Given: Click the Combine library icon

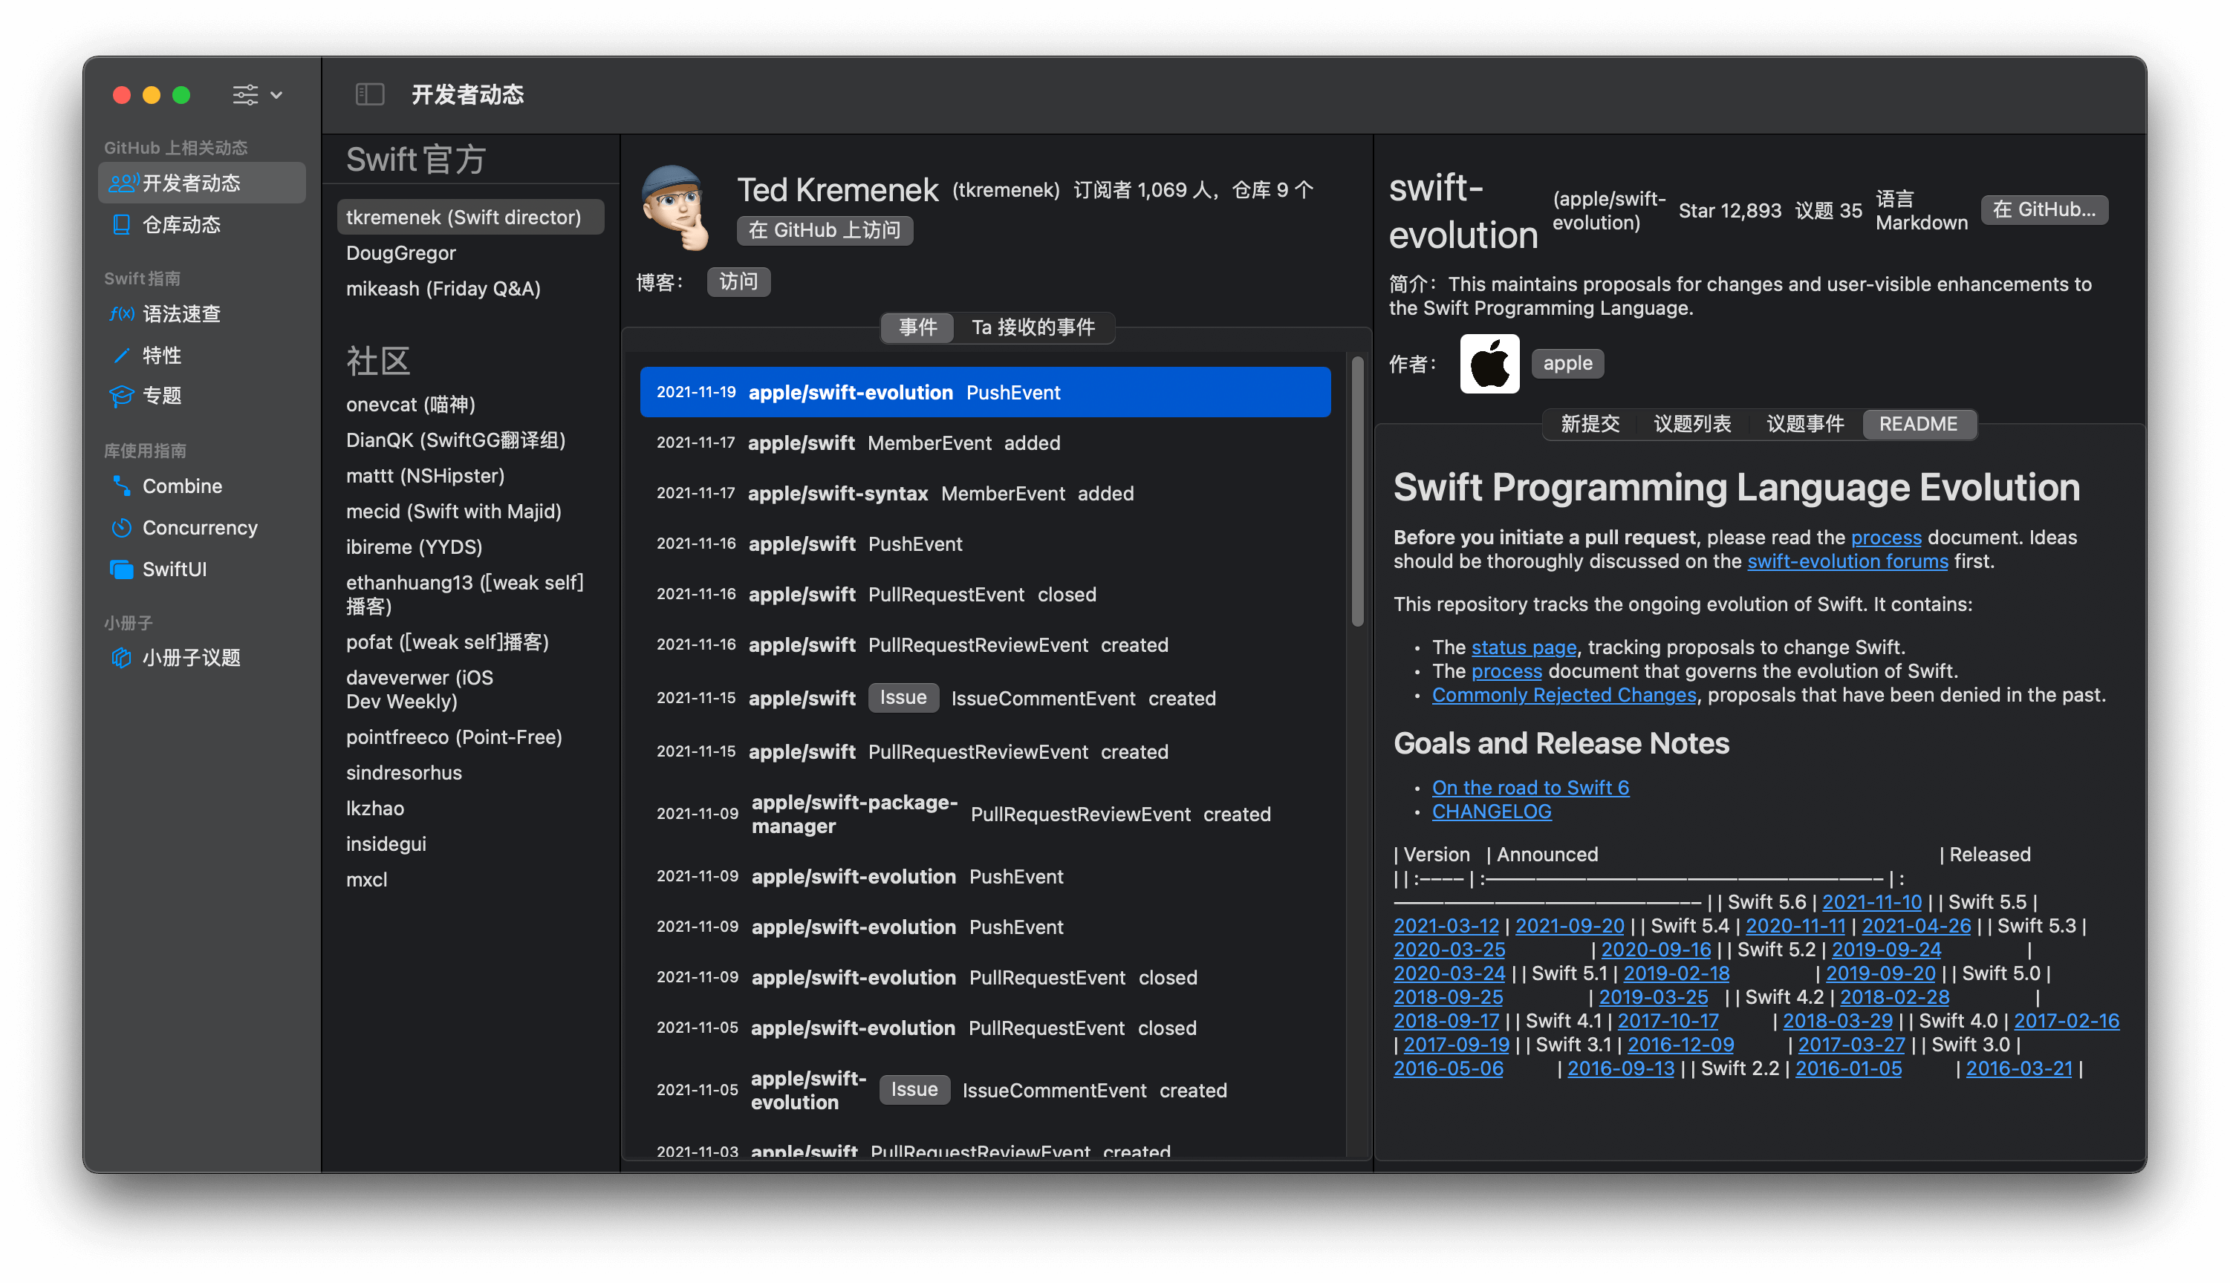Looking at the screenshot, I should (x=122, y=486).
